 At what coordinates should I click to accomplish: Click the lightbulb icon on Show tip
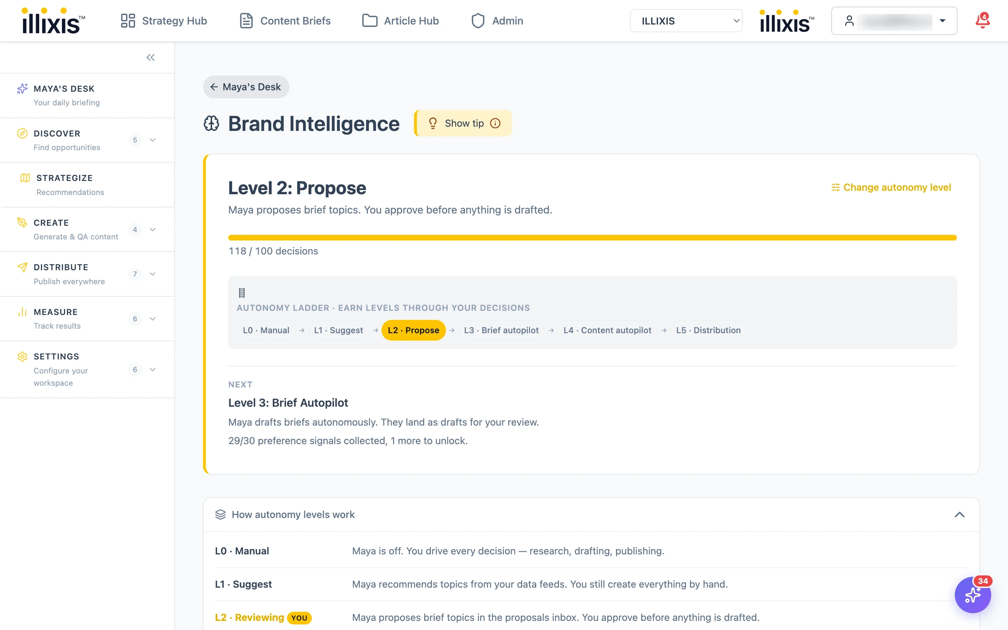[x=433, y=123]
